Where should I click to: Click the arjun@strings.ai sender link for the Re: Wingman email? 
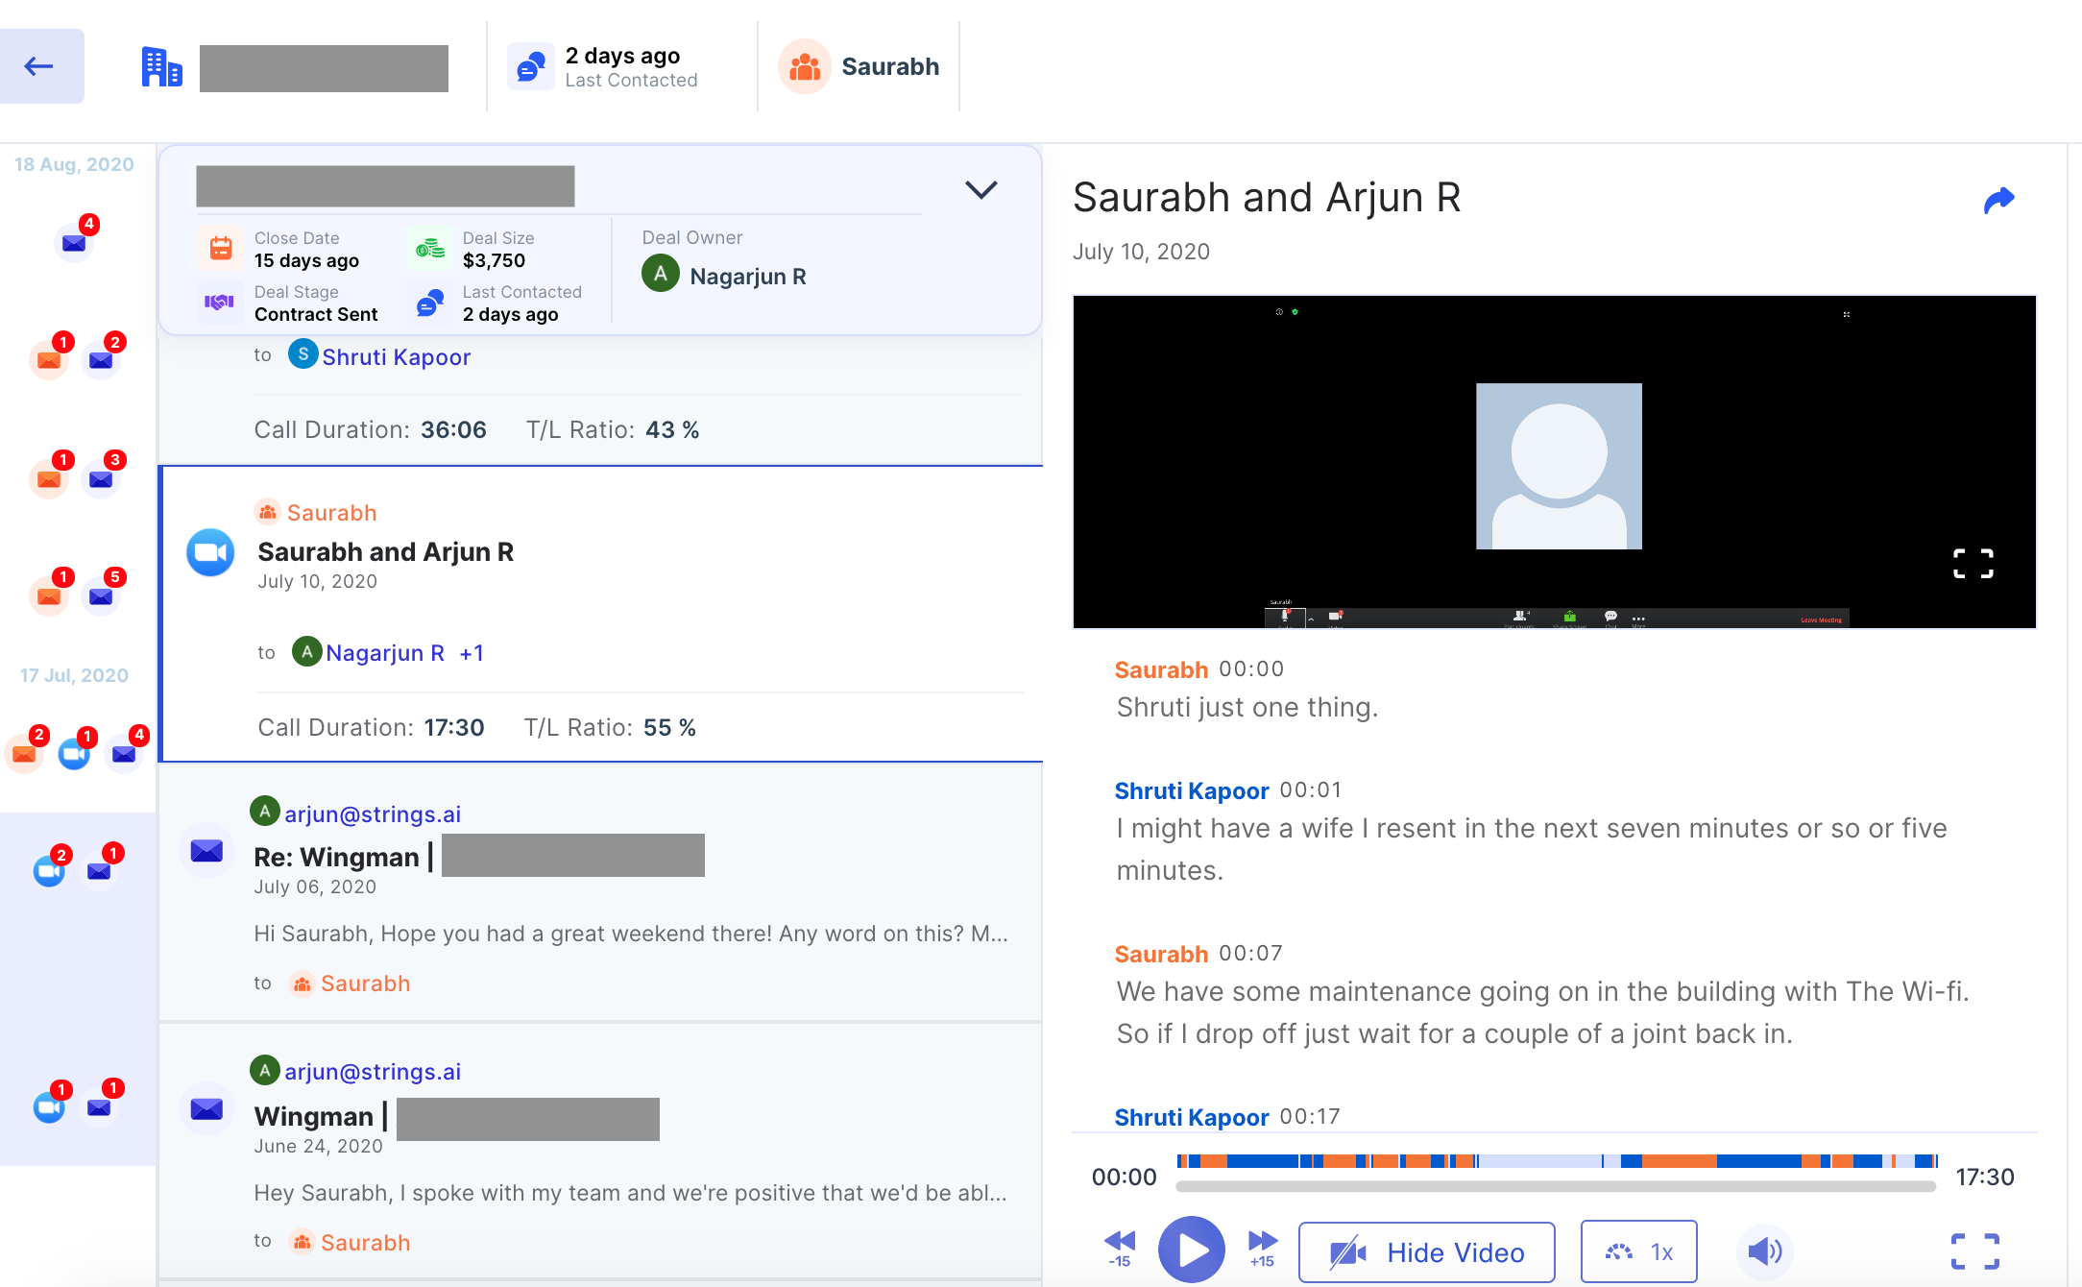[x=373, y=814]
